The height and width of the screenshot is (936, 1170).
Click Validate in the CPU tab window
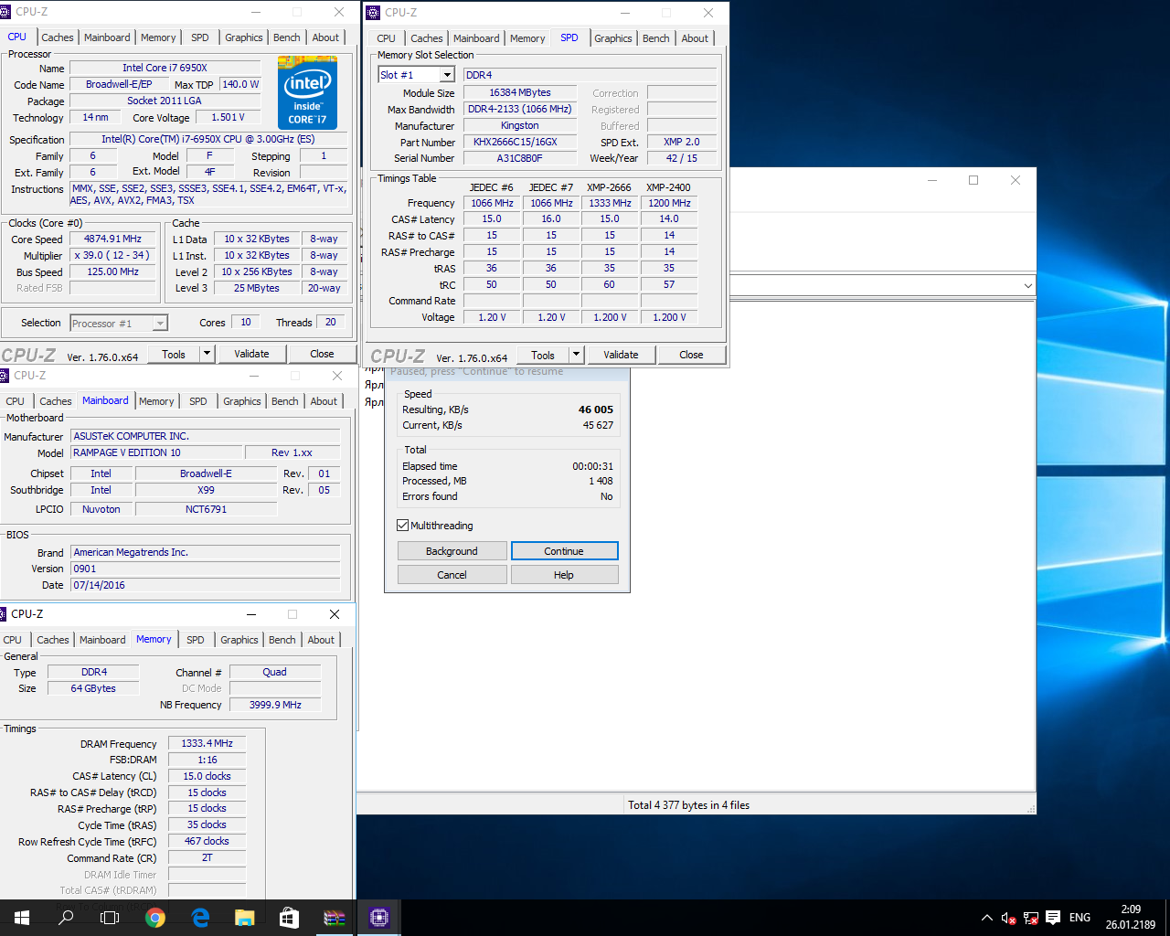point(251,354)
